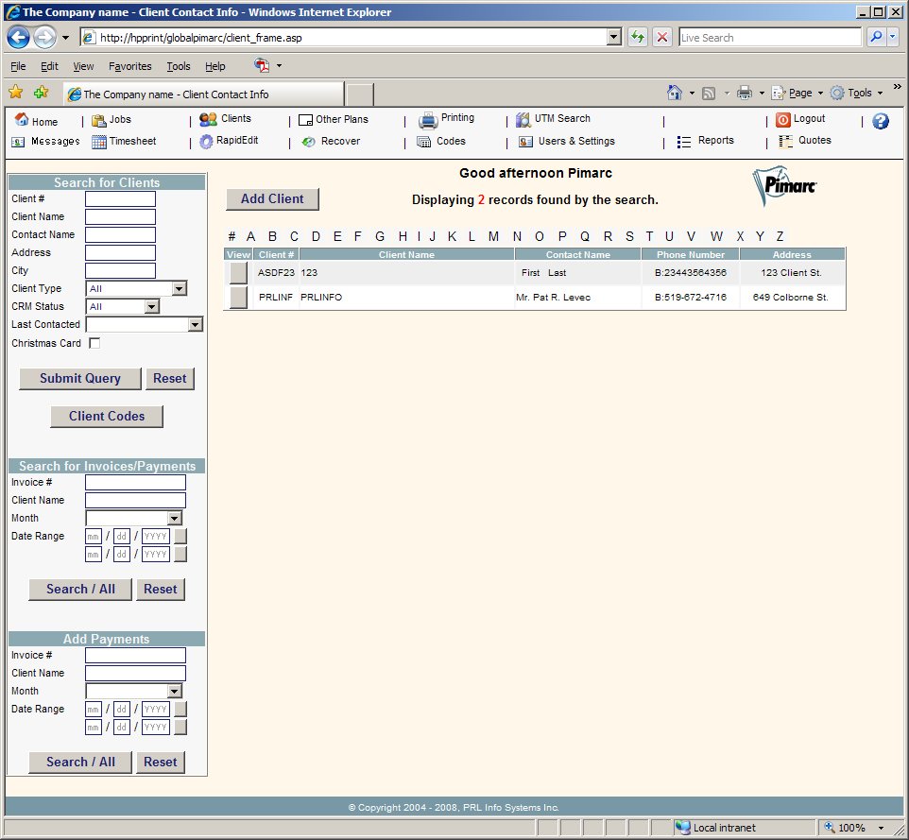This screenshot has height=840, width=909.
Task: Click View button for ASDF23 row
Action: pyautogui.click(x=238, y=272)
